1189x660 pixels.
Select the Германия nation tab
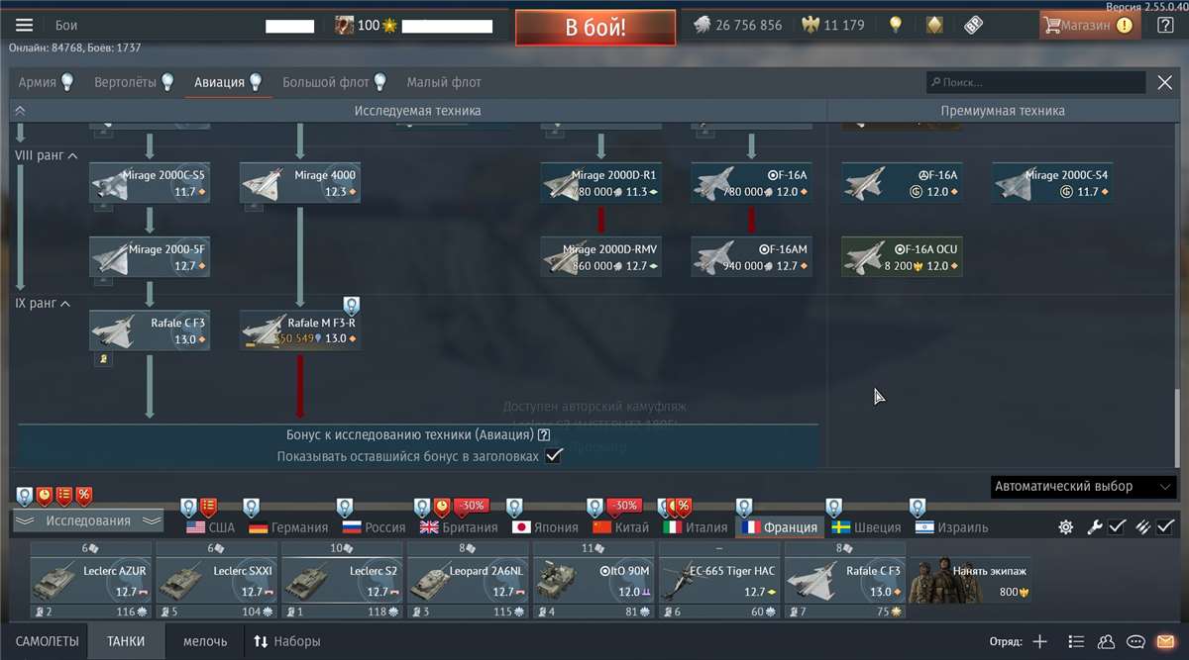tap(288, 527)
